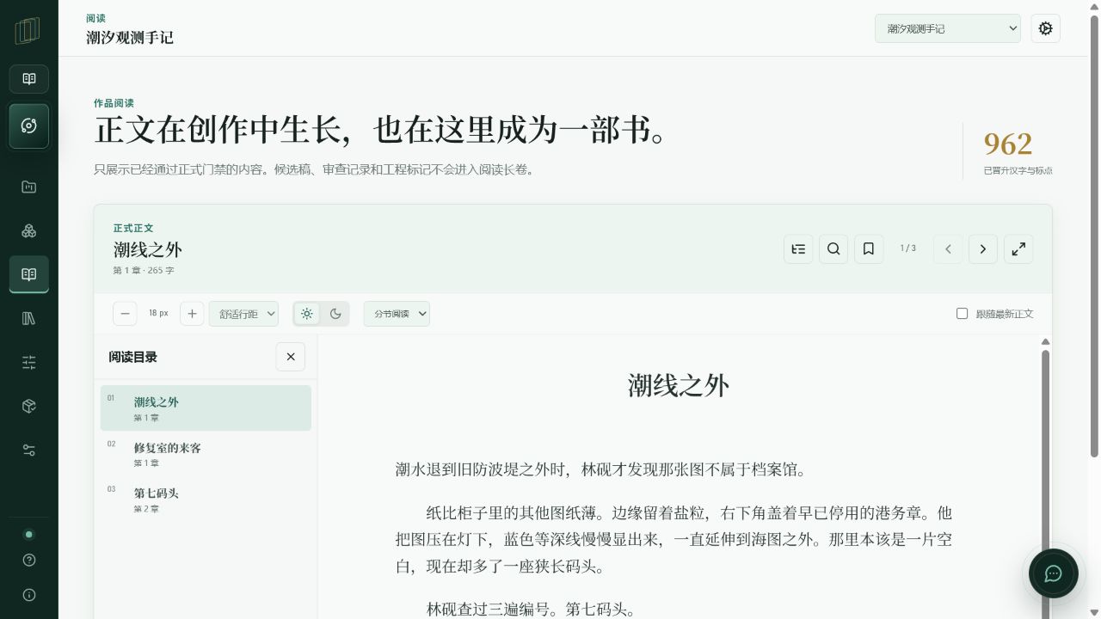The height and width of the screenshot is (619, 1101).
Task: Click the 962 character count
Action: point(1008,144)
